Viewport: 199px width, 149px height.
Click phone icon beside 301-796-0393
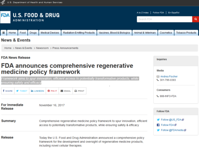[x=158, y=80]
